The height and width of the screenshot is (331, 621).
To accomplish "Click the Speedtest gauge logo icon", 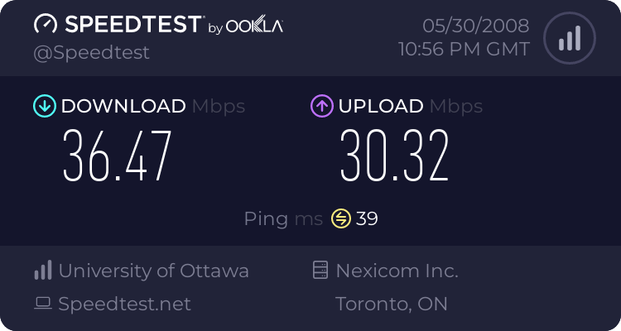I will [46, 25].
